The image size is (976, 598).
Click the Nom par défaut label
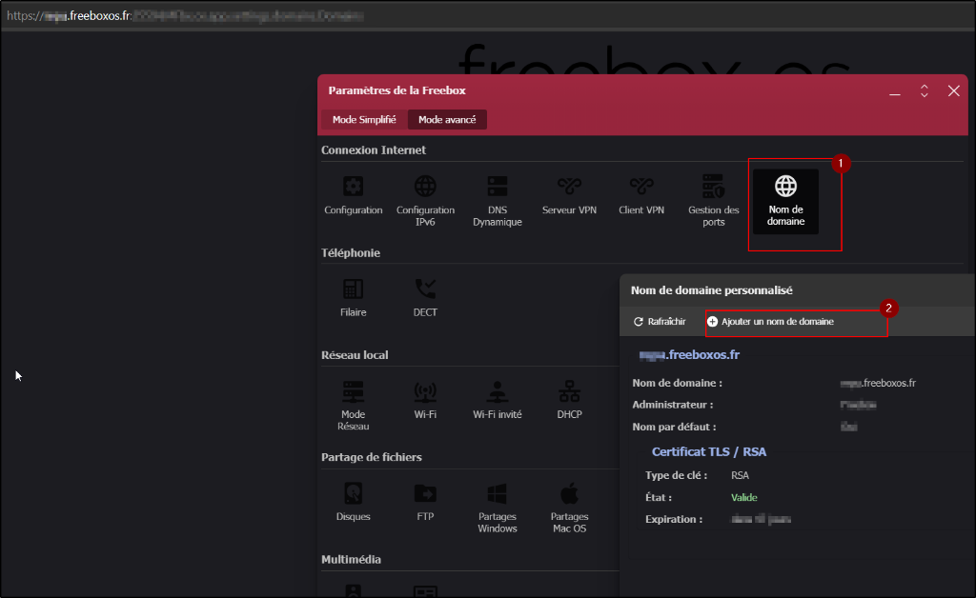pos(674,427)
